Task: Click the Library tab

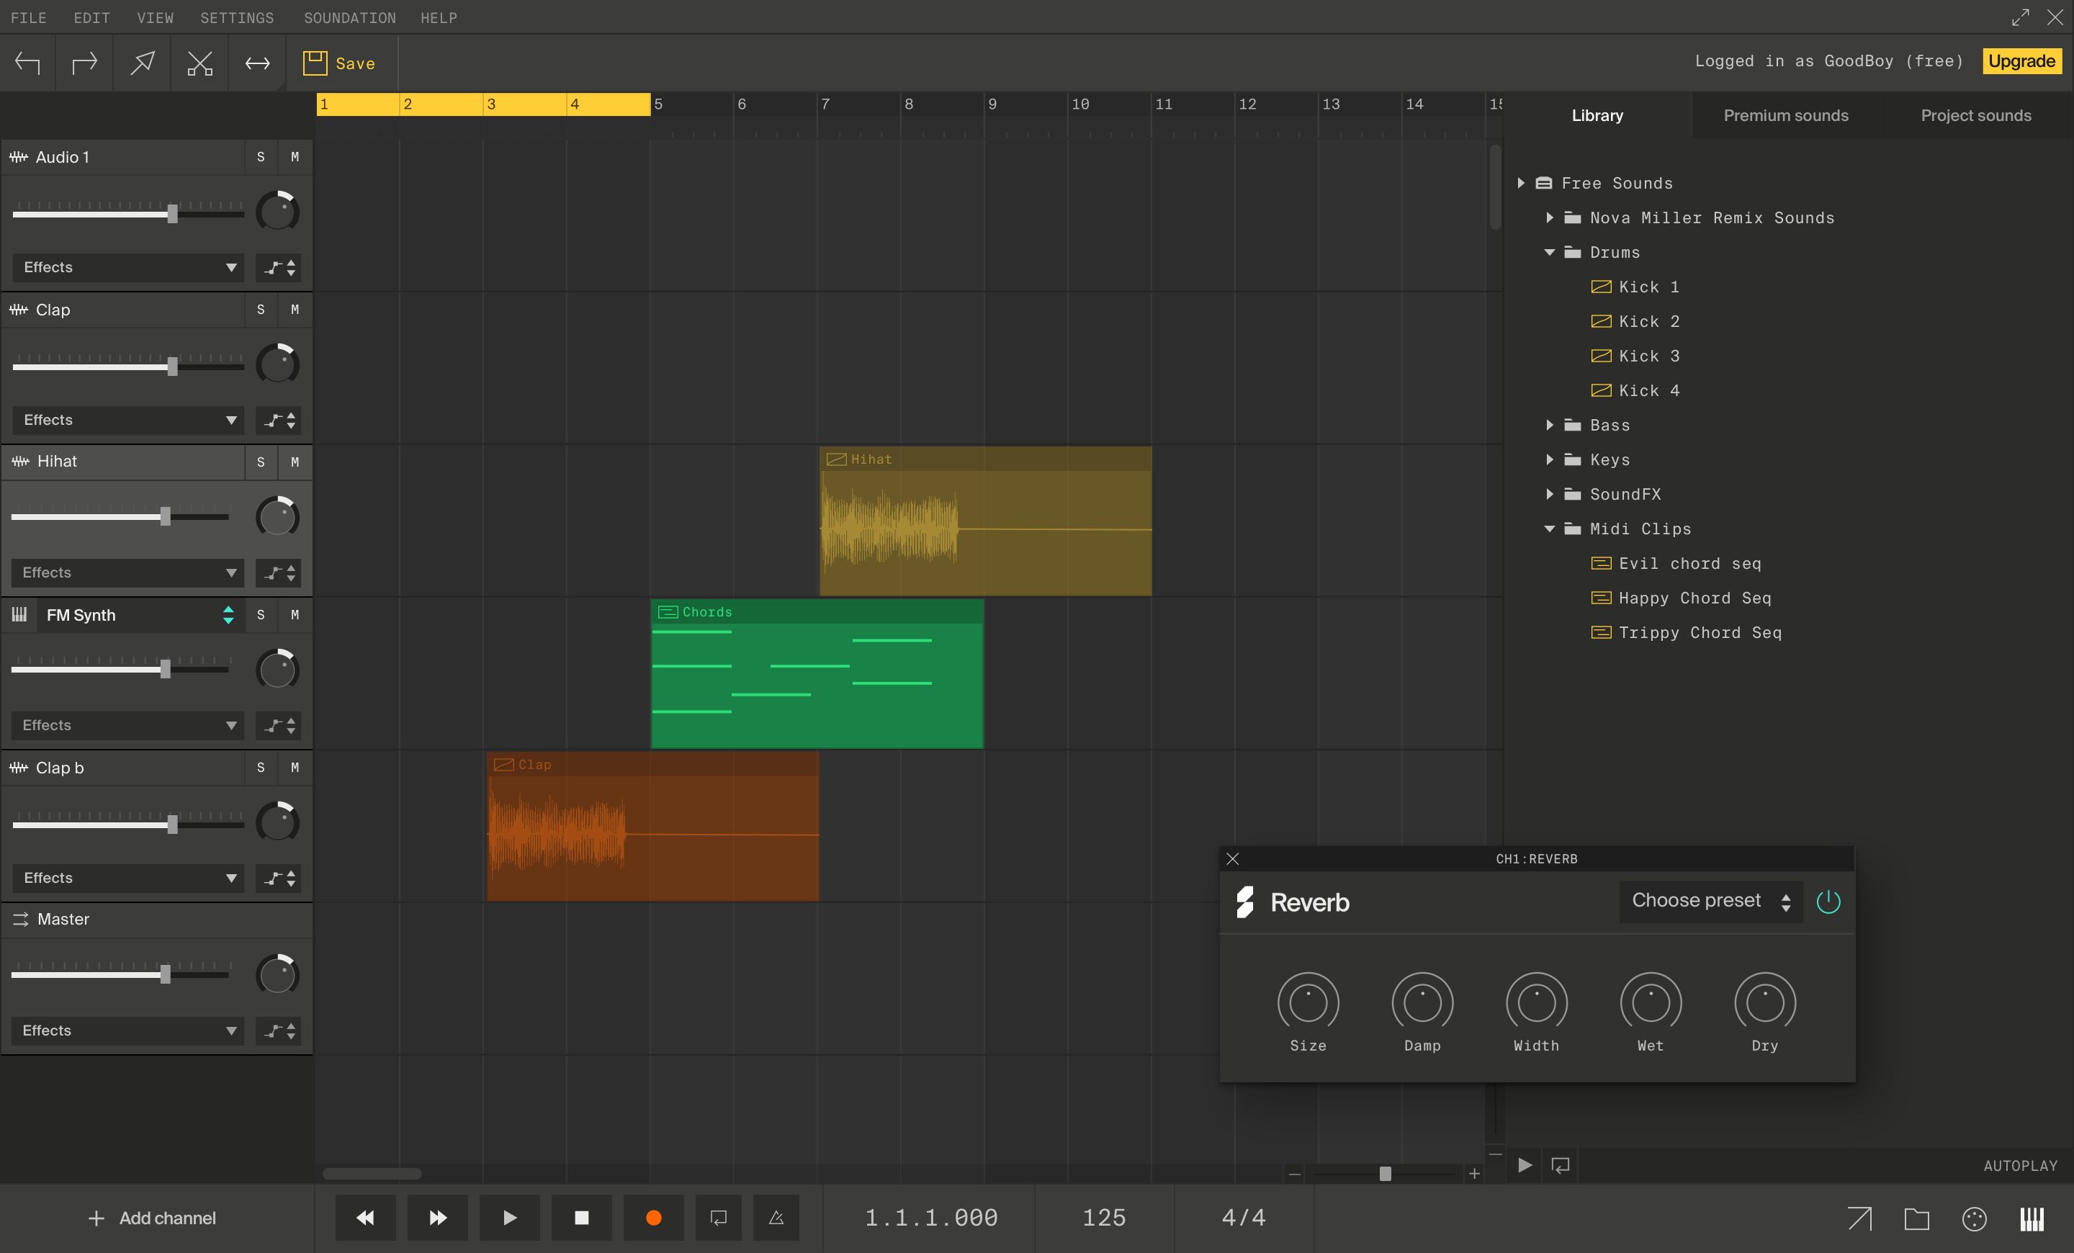Action: [1597, 114]
